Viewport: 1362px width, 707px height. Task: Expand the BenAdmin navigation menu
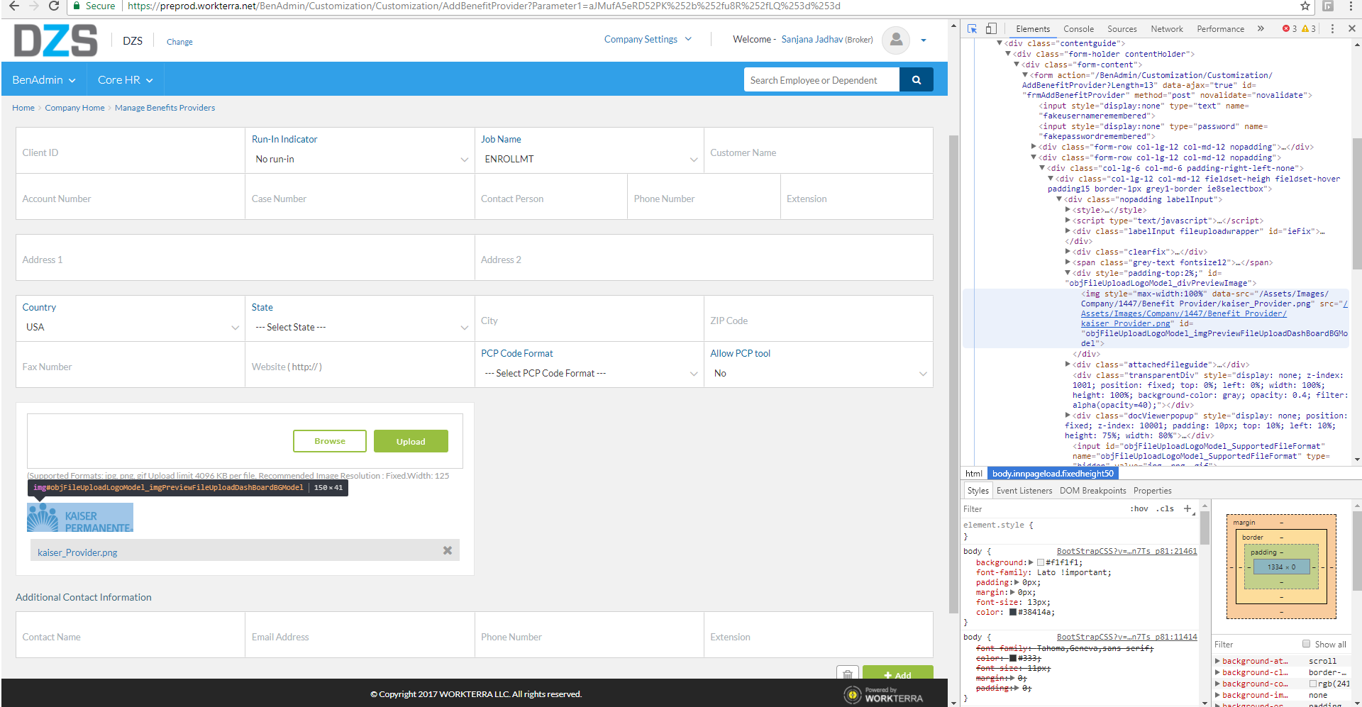pyautogui.click(x=44, y=79)
